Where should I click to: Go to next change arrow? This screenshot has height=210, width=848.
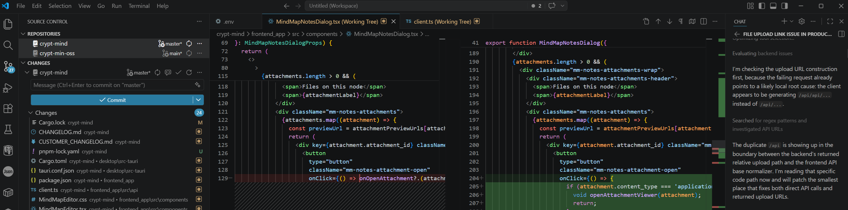point(669,21)
